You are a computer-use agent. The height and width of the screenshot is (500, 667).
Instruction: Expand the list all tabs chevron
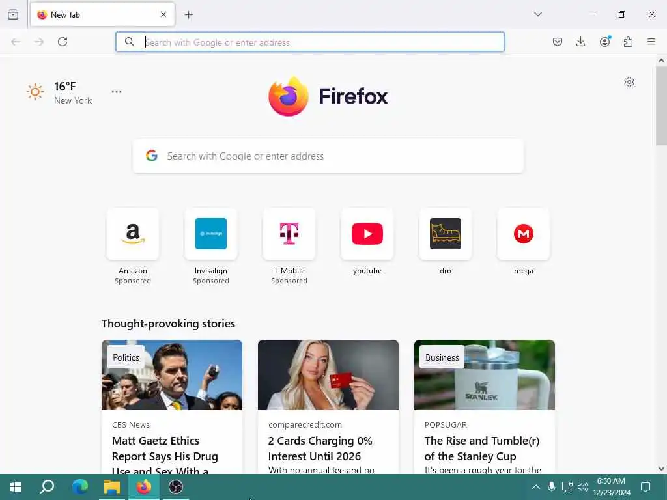[537, 14]
